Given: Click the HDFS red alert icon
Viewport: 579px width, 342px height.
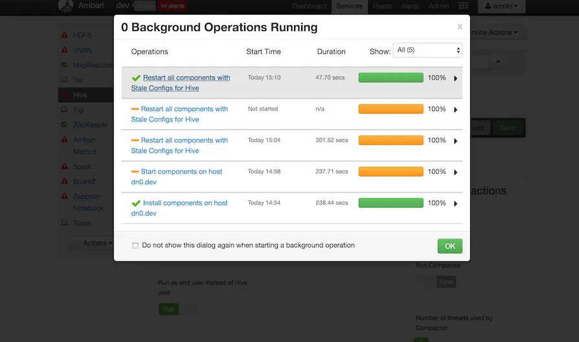Looking at the screenshot, I should 64,35.
